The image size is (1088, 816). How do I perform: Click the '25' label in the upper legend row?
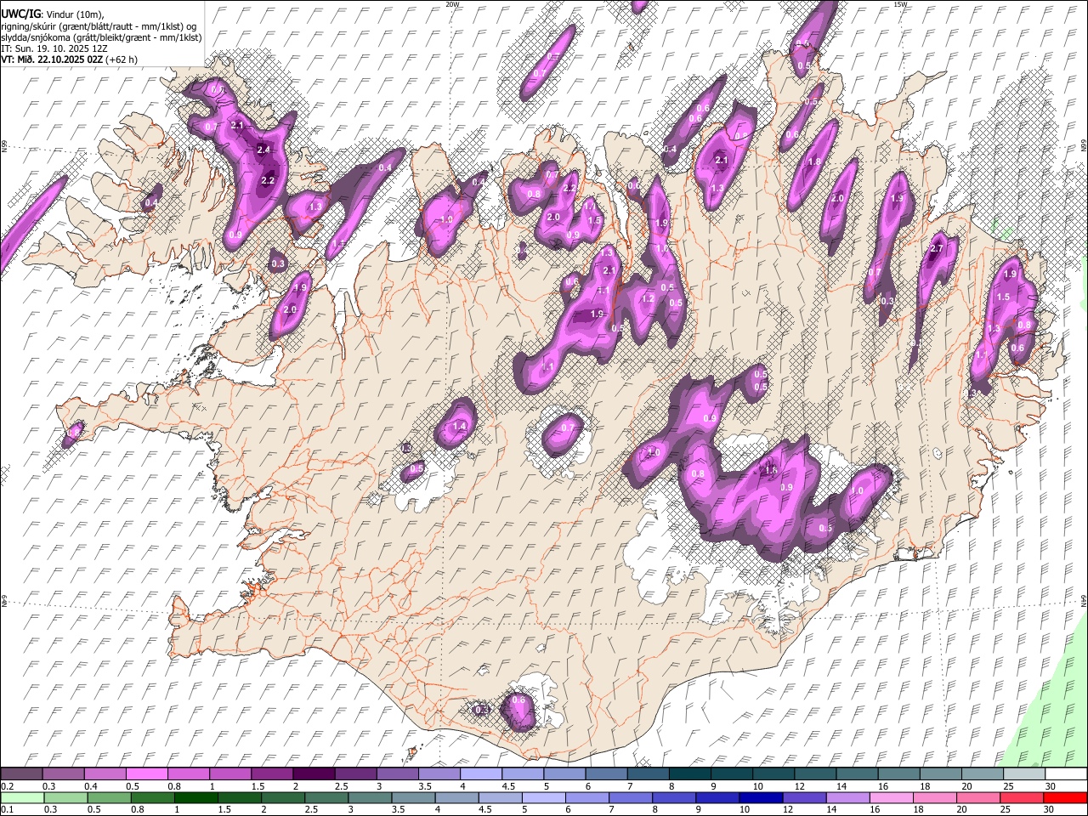coord(1007,786)
